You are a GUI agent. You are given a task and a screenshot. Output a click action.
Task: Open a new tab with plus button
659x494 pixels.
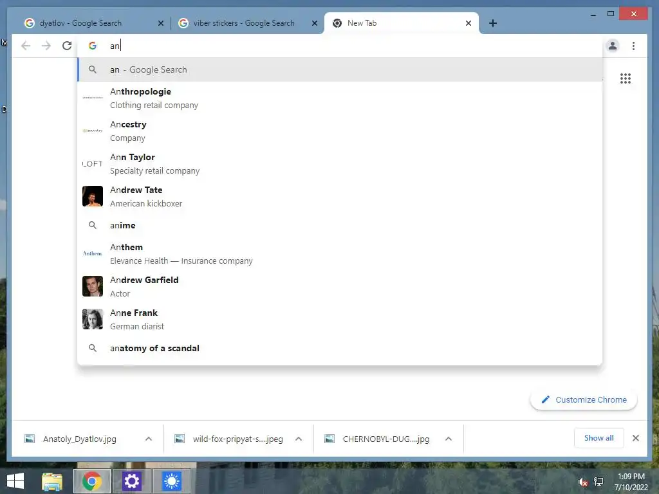(493, 23)
